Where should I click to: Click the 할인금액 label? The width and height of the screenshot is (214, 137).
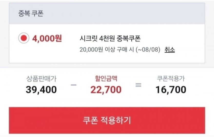coord(106,78)
